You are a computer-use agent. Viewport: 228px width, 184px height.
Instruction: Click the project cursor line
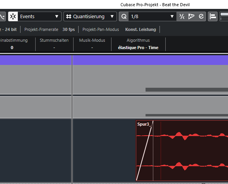click(72, 119)
